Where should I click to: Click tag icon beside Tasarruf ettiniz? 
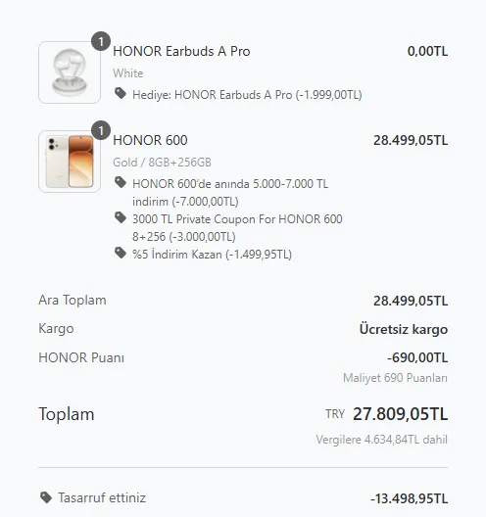[x=46, y=497]
